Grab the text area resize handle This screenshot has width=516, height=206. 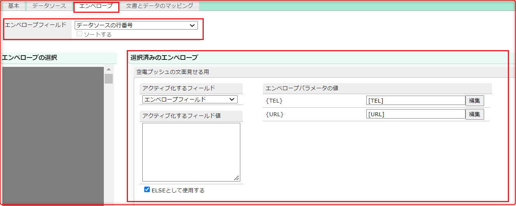pos(236,178)
